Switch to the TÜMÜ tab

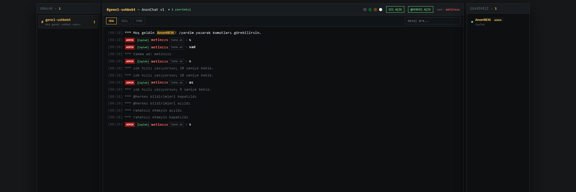tap(139, 21)
